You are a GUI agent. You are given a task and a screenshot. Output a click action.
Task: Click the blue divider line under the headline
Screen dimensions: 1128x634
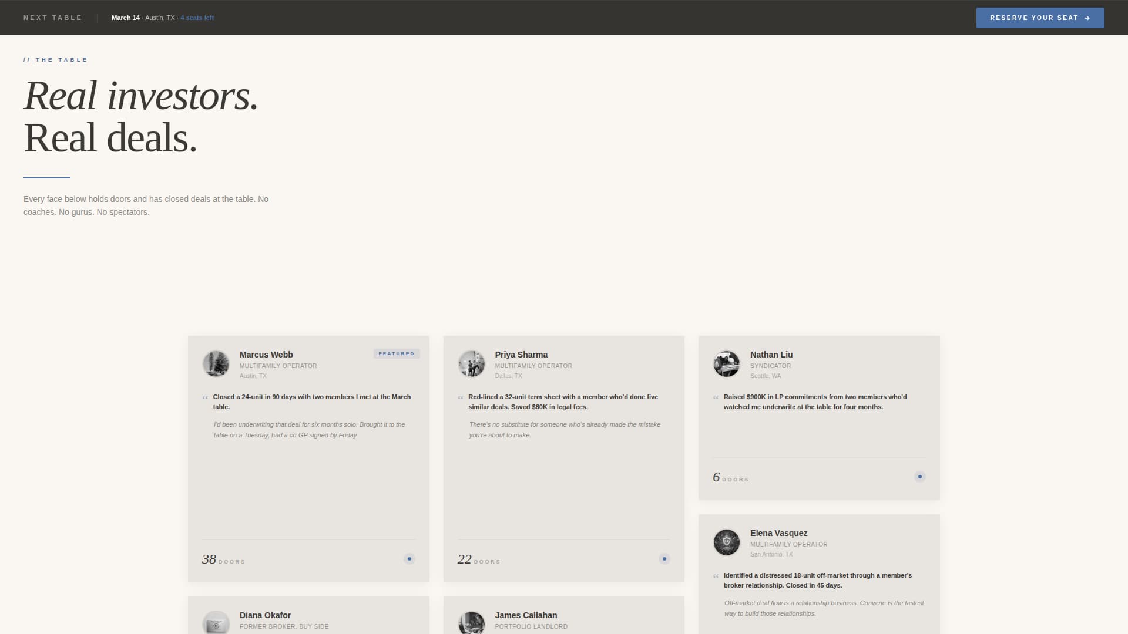(x=47, y=178)
